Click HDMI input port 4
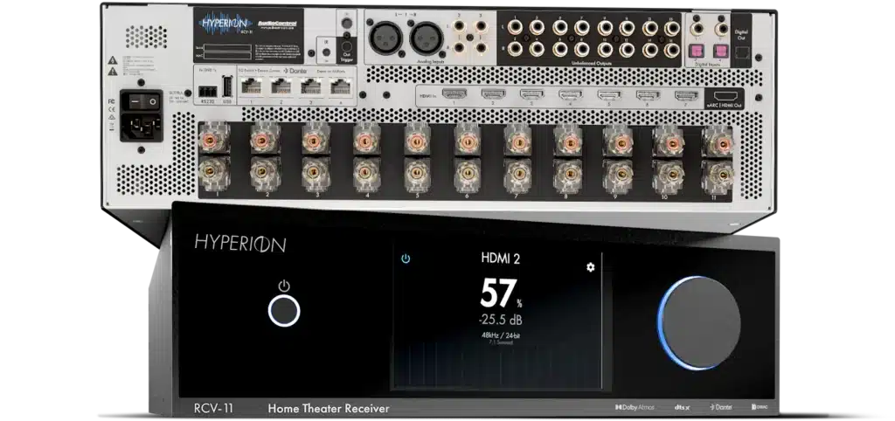Screen dimensions: 895x421 point(568,94)
